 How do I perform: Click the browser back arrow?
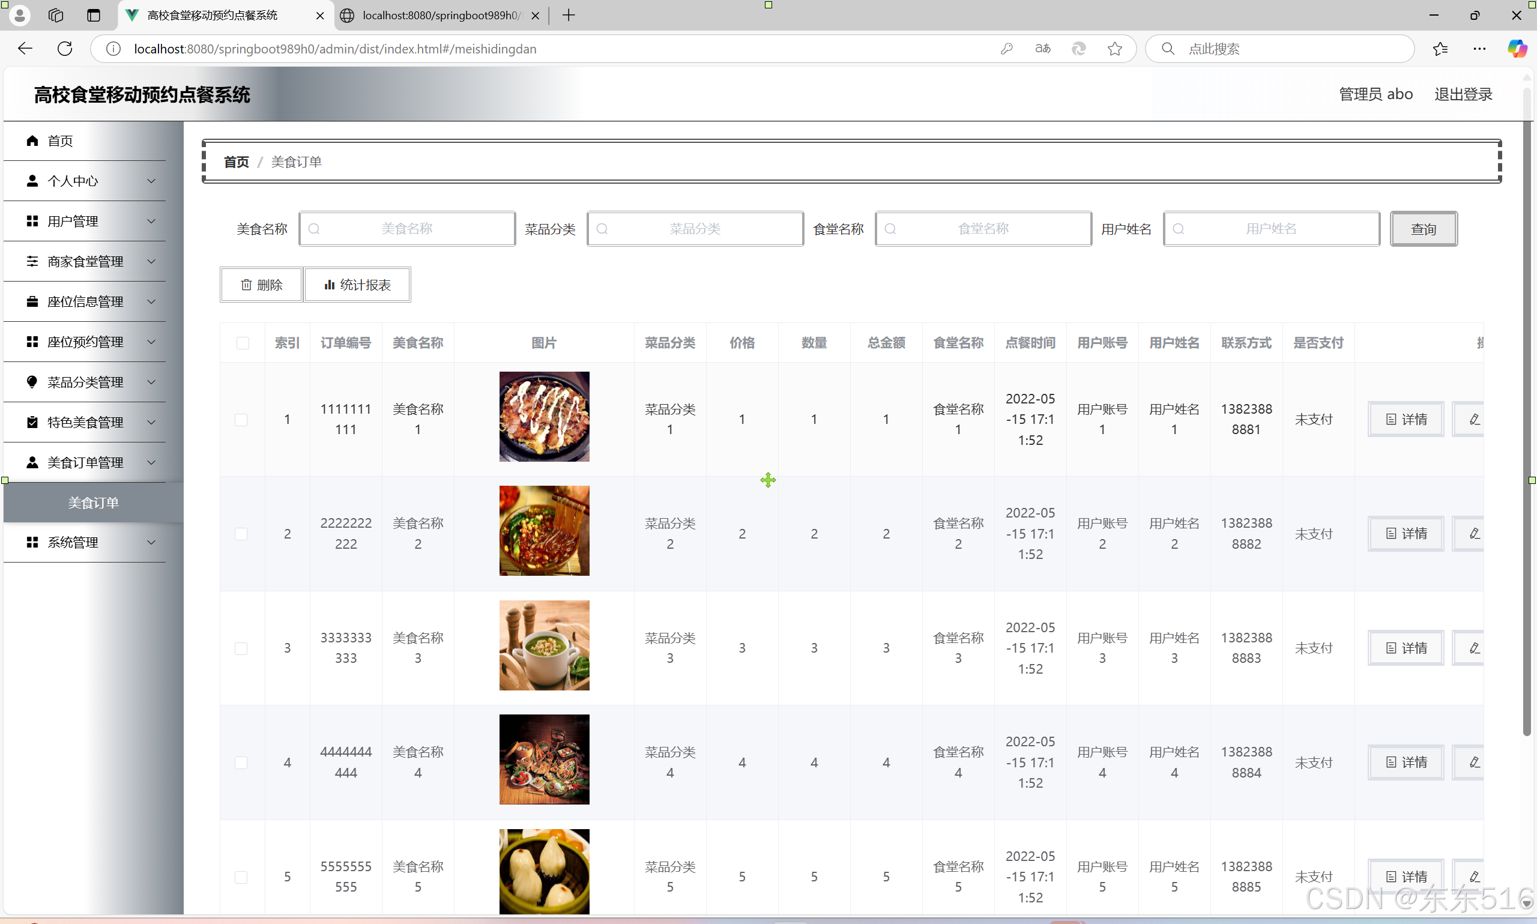25,49
